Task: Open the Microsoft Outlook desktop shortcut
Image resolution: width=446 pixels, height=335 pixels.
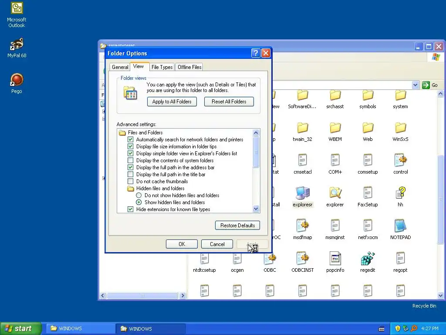Action: click(x=17, y=15)
